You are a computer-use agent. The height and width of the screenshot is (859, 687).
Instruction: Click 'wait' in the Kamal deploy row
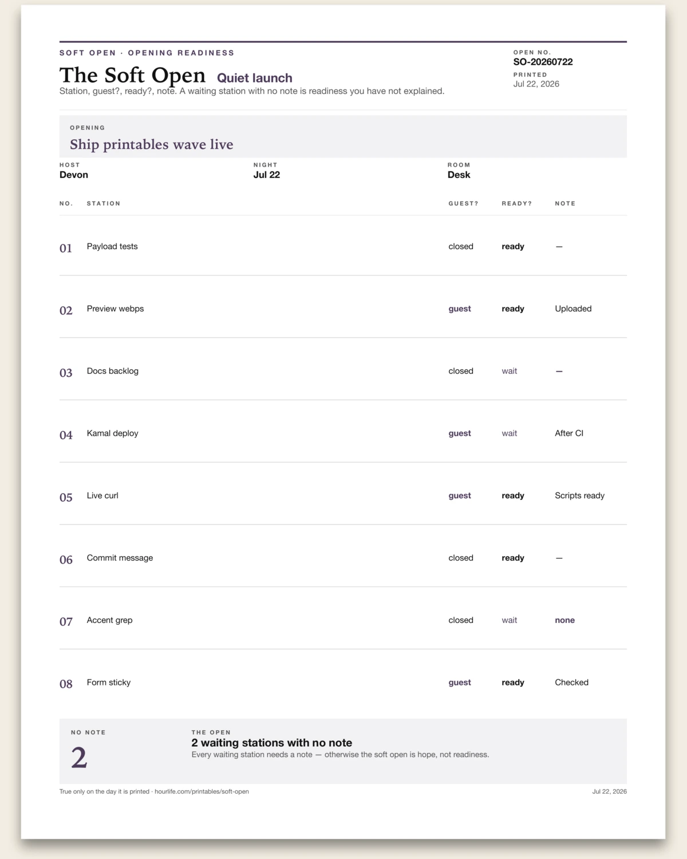[510, 434]
